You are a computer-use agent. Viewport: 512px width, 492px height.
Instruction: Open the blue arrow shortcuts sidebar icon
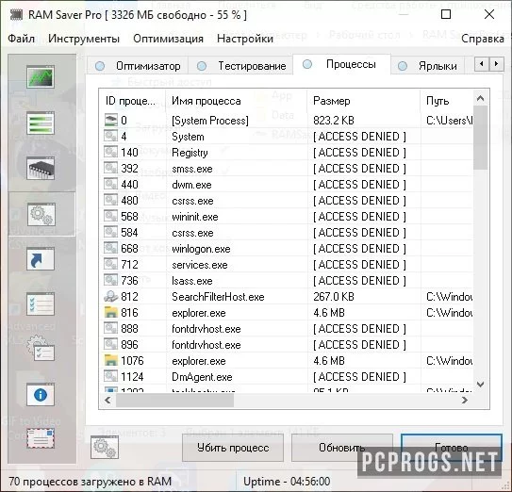click(x=41, y=258)
